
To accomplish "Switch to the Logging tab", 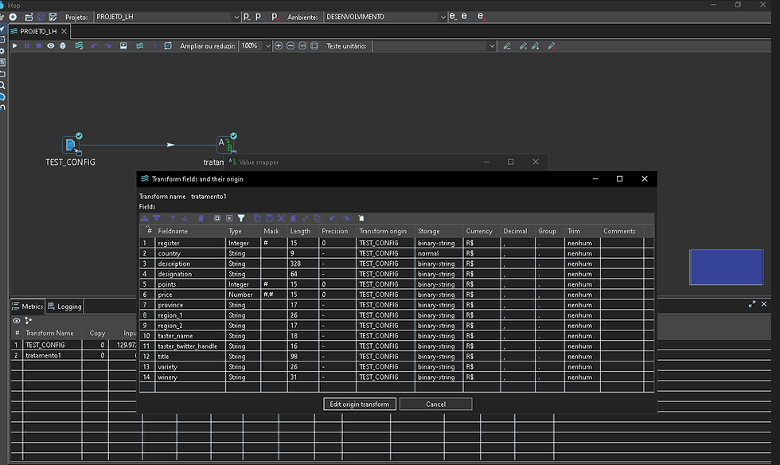I will [64, 306].
